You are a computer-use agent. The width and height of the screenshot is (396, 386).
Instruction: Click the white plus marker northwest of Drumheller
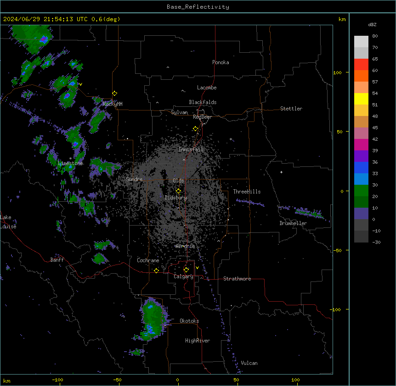tap(281, 172)
